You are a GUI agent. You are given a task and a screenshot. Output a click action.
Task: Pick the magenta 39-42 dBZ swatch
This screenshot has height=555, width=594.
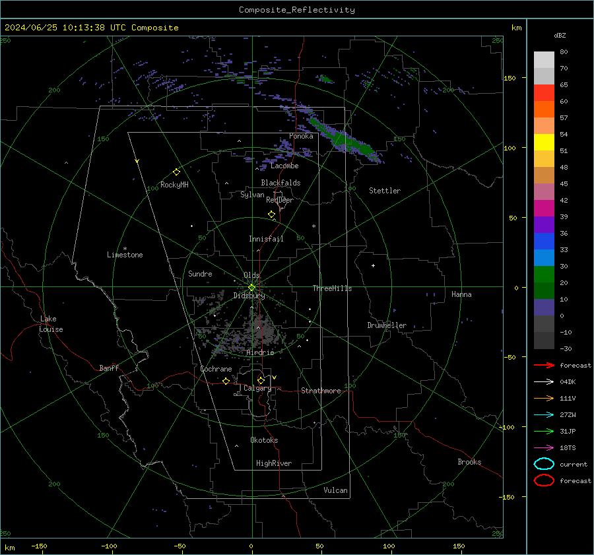coord(544,209)
